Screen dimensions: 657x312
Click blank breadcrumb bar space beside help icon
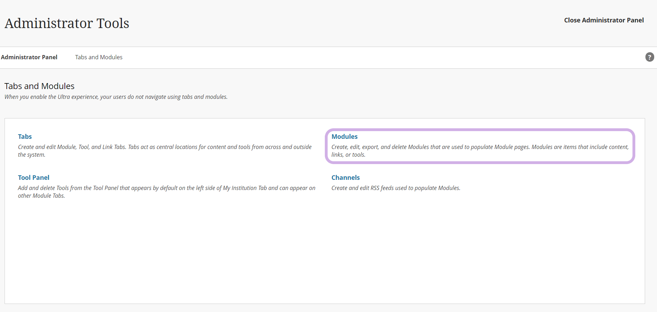pos(385,57)
